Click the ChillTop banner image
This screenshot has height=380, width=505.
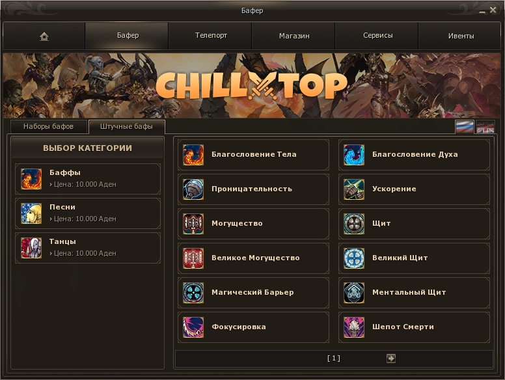tap(252, 86)
